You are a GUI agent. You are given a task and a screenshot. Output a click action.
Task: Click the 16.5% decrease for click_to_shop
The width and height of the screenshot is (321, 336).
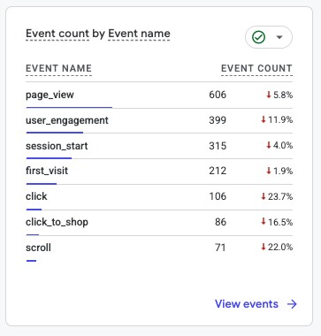277,222
